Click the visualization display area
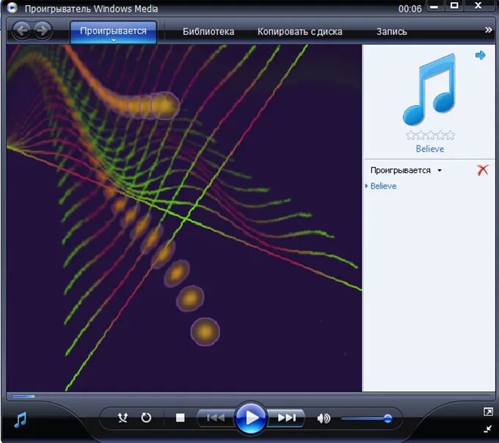 click(184, 218)
